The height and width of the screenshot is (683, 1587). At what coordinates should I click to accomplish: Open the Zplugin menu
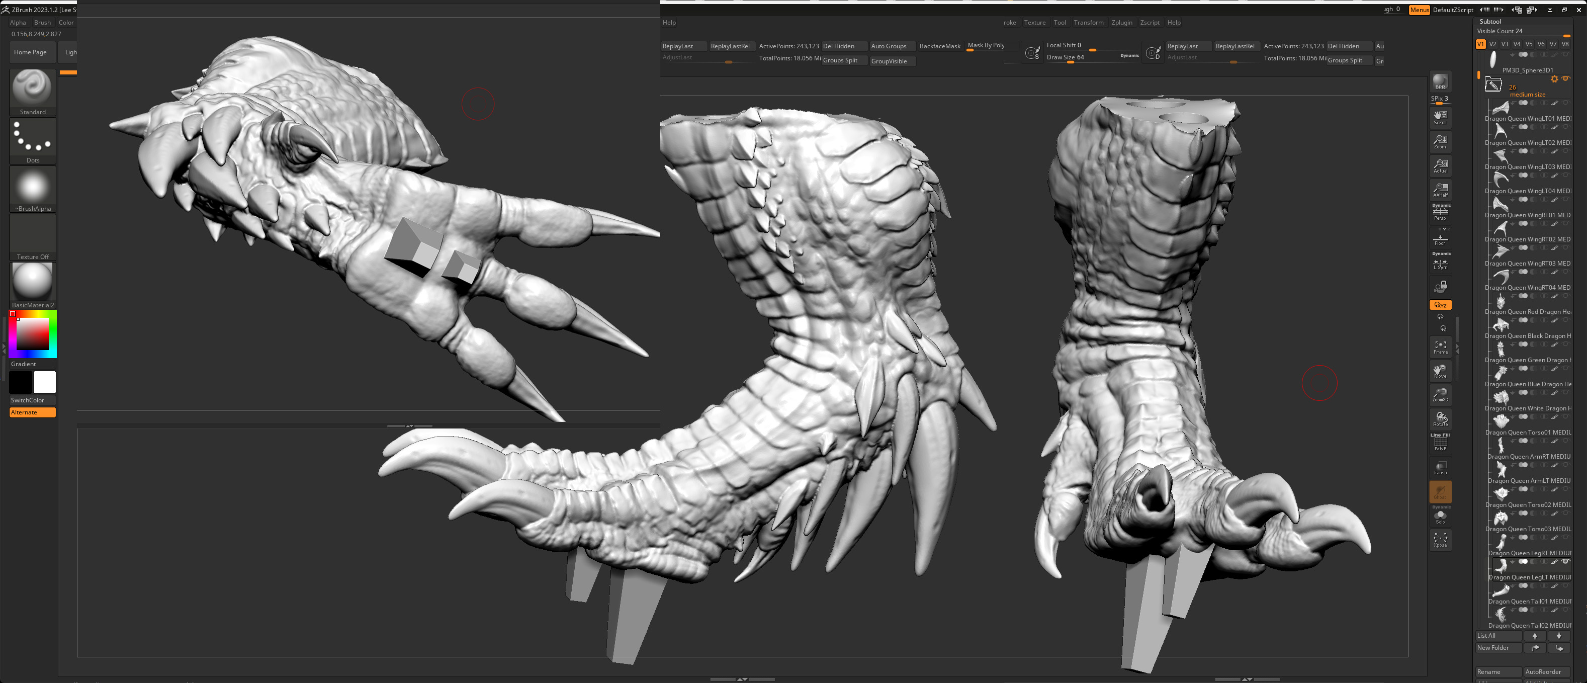click(x=1122, y=22)
